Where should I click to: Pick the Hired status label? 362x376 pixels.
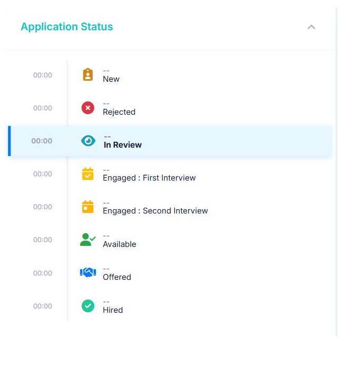click(112, 310)
